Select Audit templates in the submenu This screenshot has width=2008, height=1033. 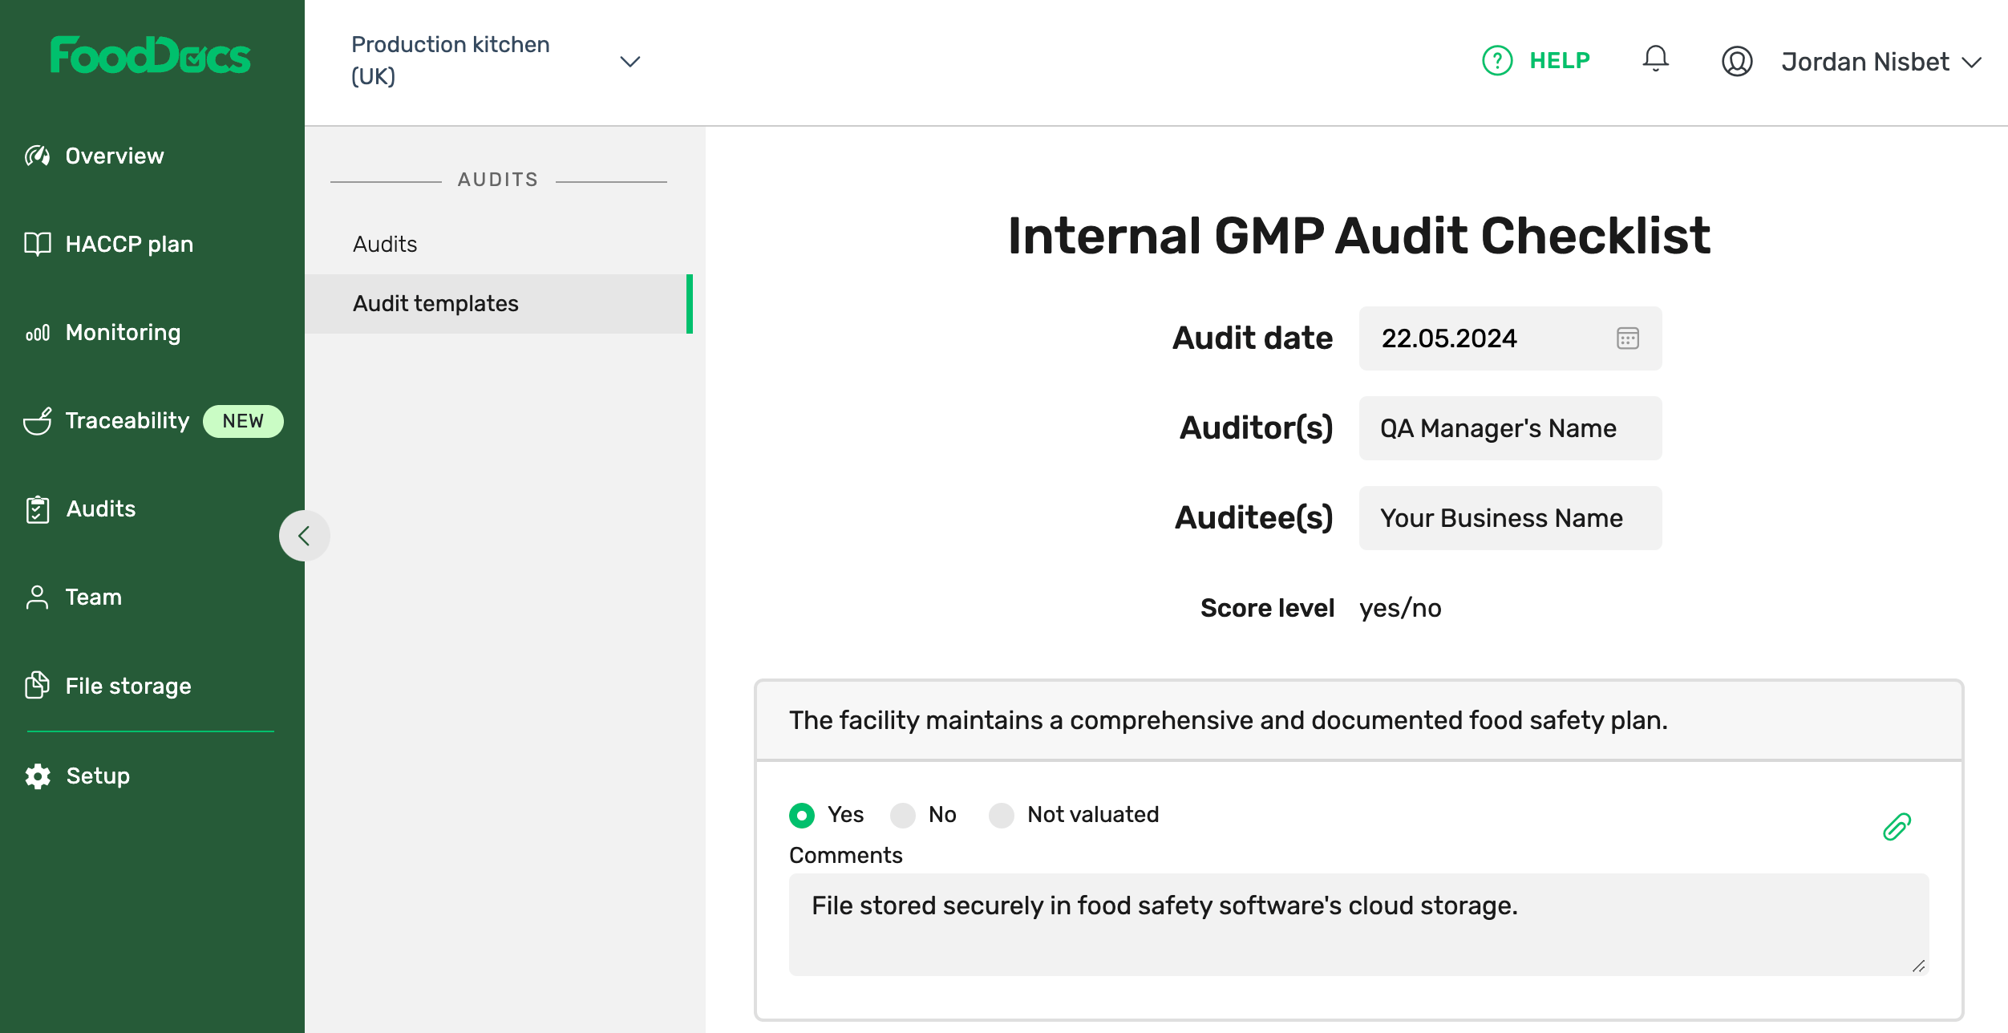[x=435, y=304]
